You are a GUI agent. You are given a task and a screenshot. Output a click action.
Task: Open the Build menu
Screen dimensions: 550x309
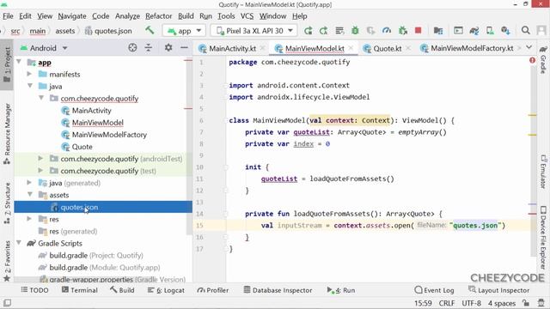pyautogui.click(x=186, y=16)
